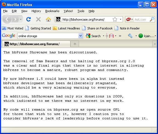Click the text 'The bbPress Showcase has been discontinued.'

pos(50,52)
